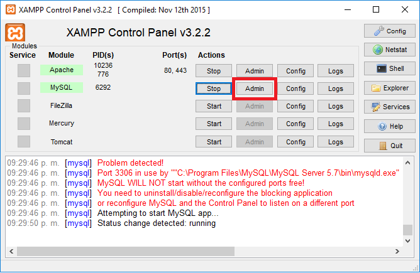
Task: View Mercury Logs
Action: point(336,124)
